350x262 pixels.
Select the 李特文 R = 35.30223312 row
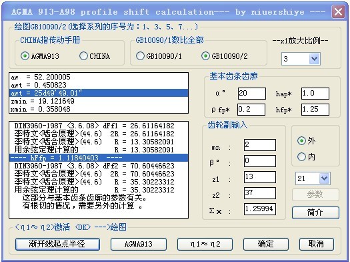pyautogui.click(x=99, y=182)
